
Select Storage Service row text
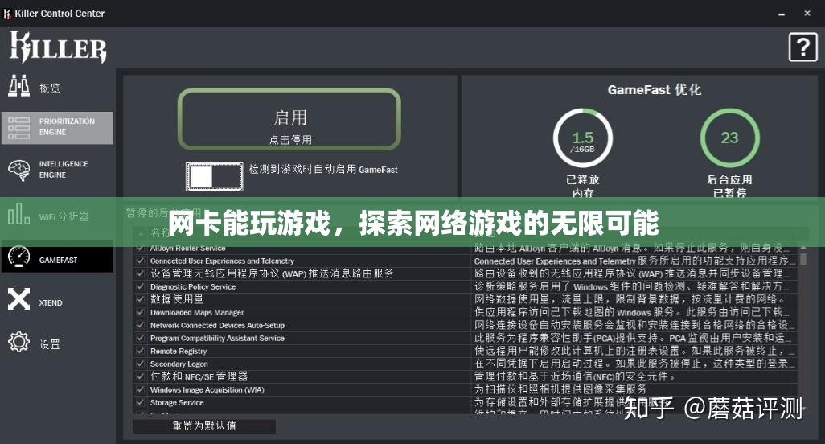tap(177, 402)
